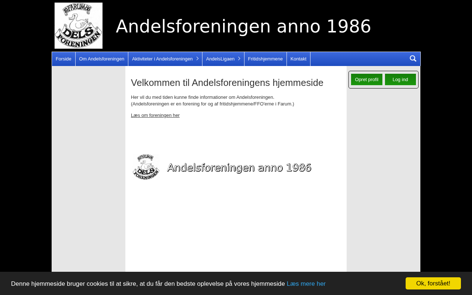Click the Opret profil button
Image resolution: width=472 pixels, height=295 pixels.
click(367, 80)
